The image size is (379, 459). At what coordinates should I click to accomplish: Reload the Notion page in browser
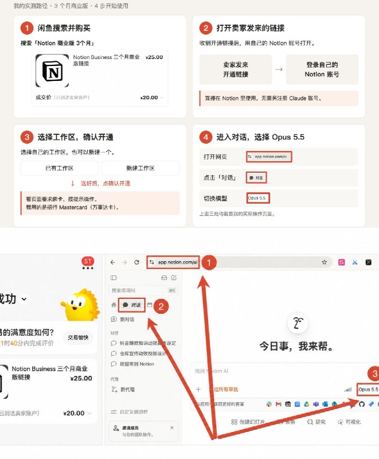[136, 262]
